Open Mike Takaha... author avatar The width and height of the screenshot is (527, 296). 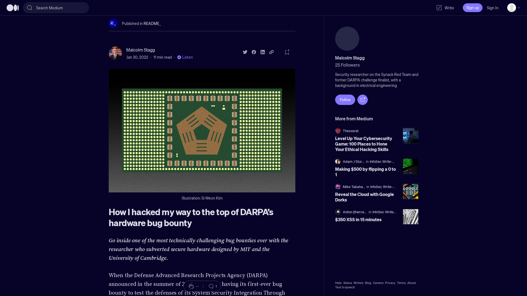click(x=338, y=187)
